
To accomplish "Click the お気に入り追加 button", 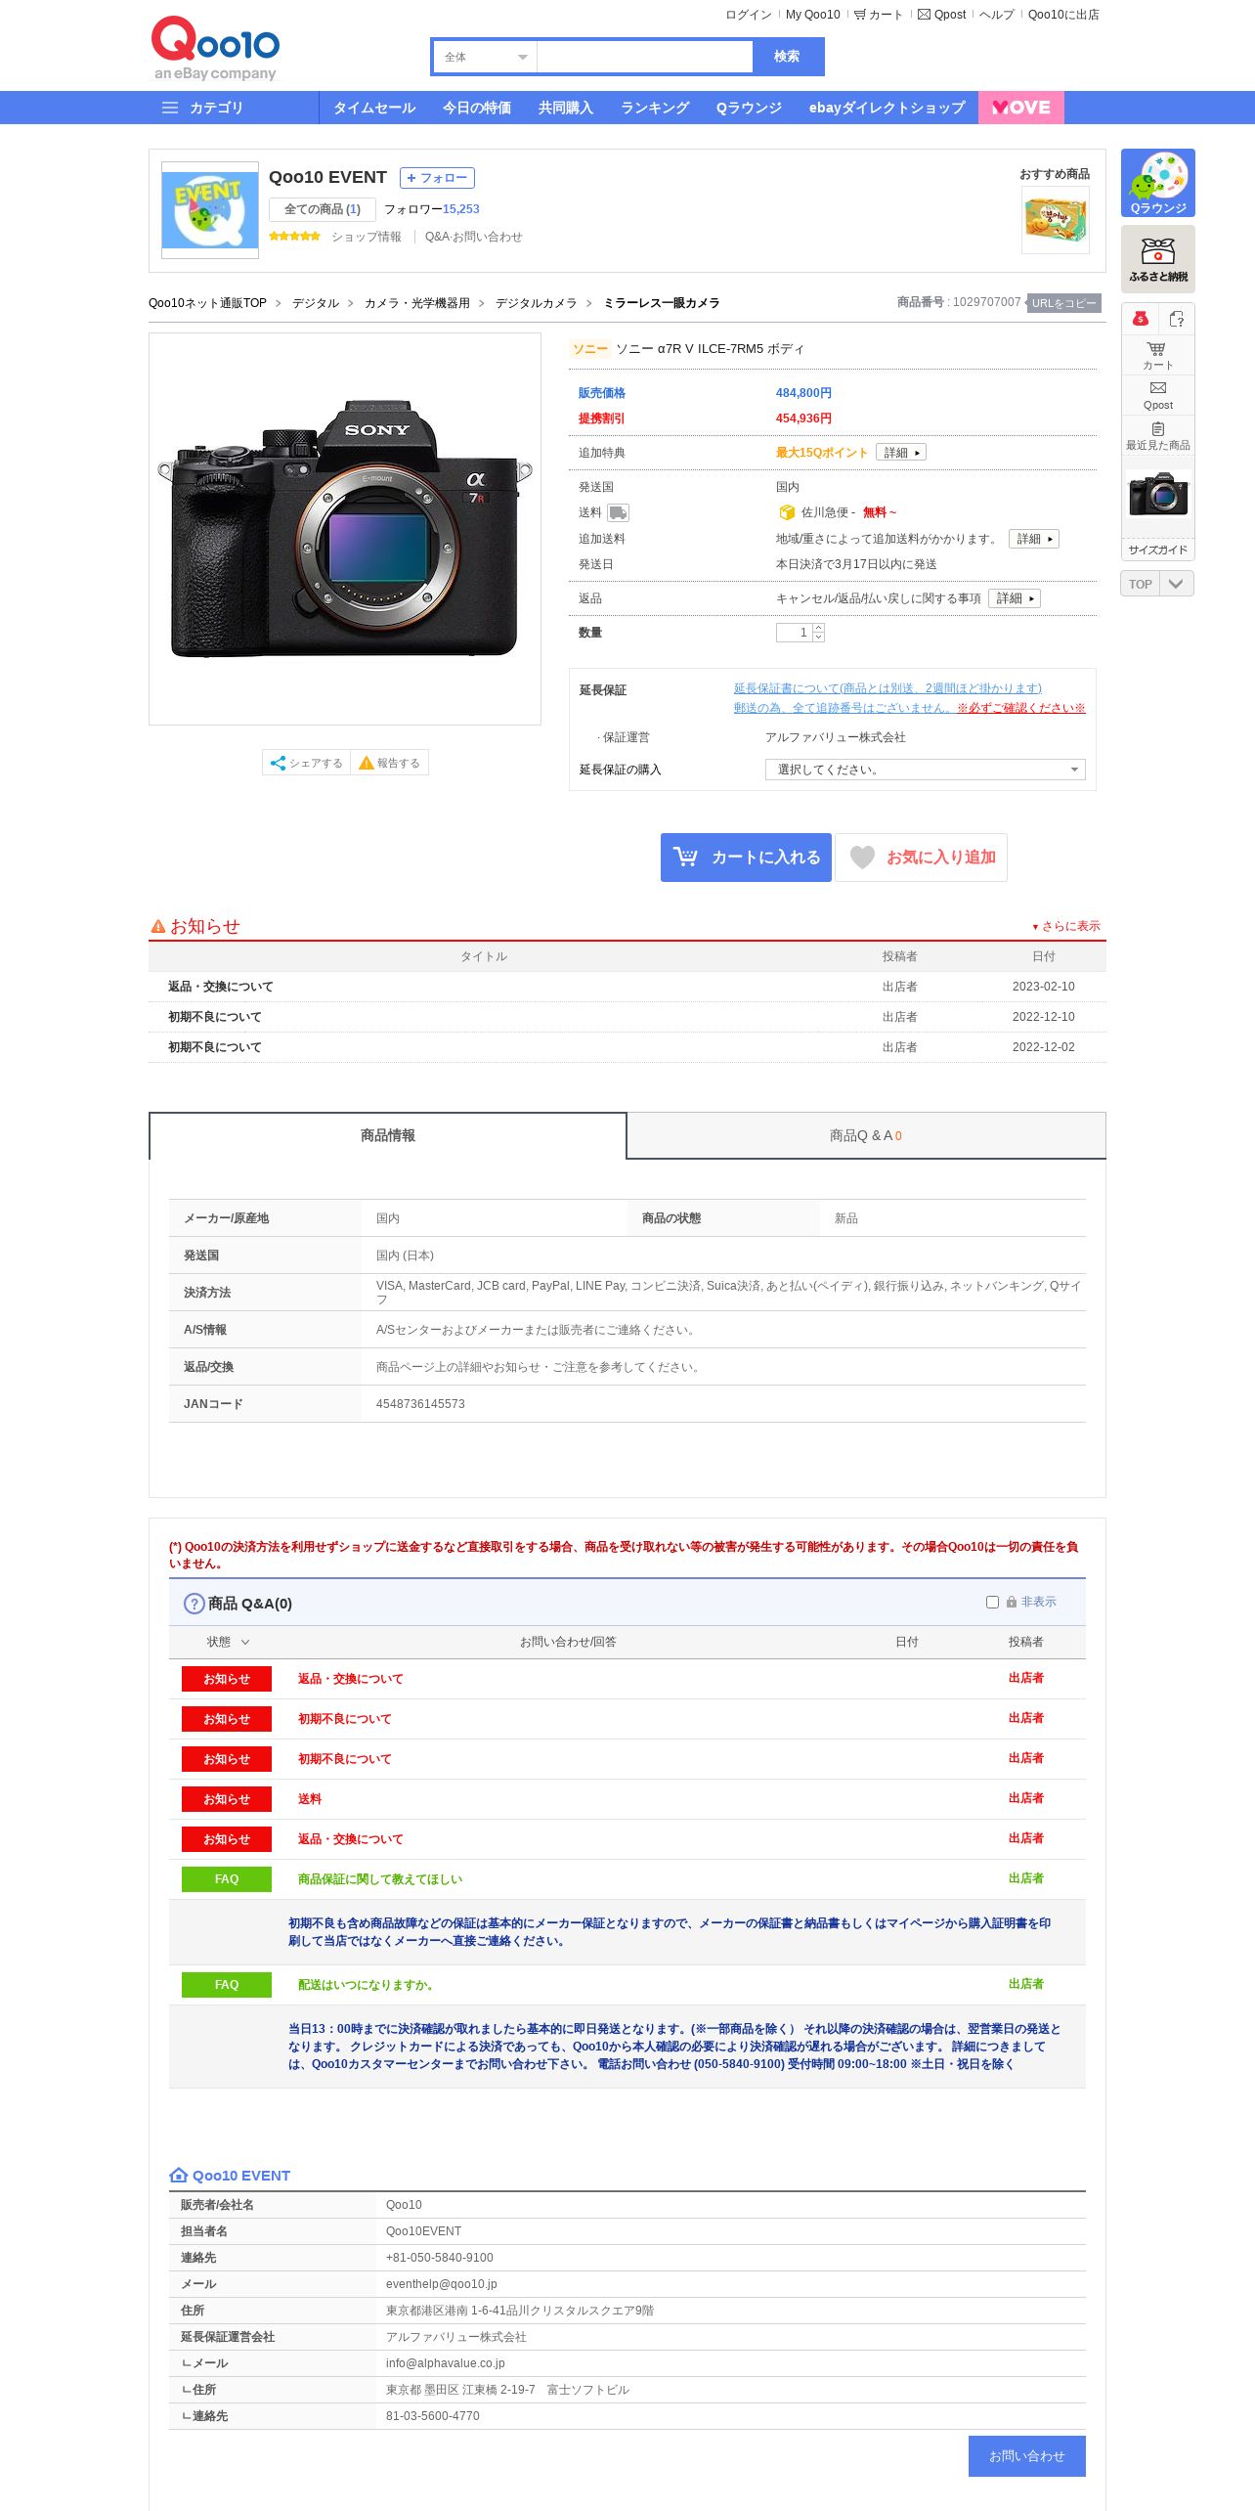I will (x=921, y=858).
